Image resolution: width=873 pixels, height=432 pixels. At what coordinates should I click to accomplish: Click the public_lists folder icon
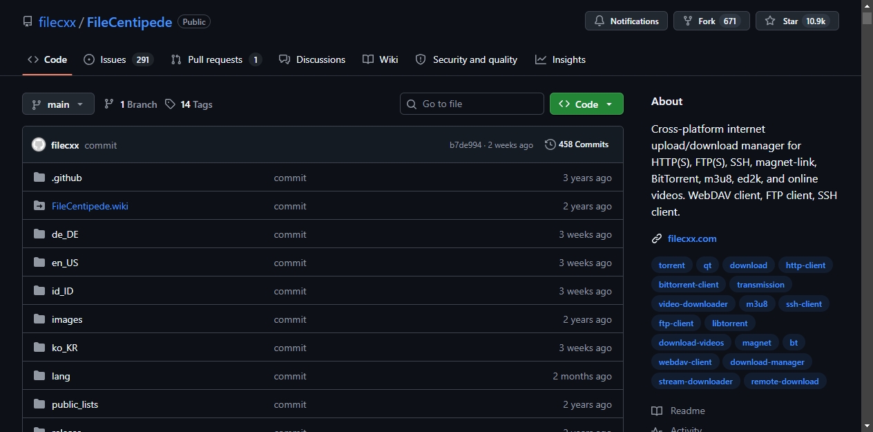point(39,404)
